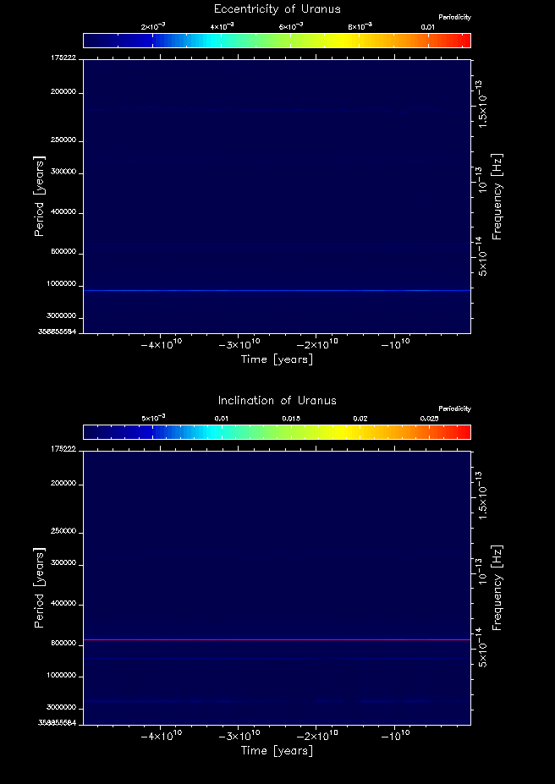Click the "Inclination of Uranus" plot title
Screen dimensions: 555x784
[277, 400]
